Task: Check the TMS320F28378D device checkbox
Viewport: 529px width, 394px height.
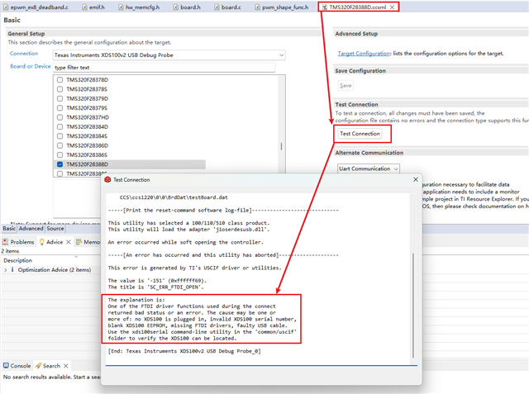Action: [60, 80]
